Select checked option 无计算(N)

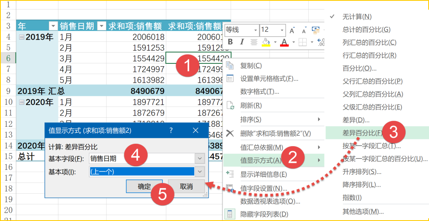(x=357, y=17)
